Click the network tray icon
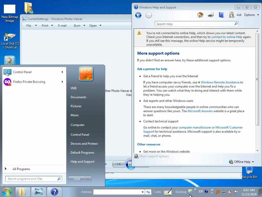Viewport: 262px width, 197px height. pyautogui.click(x=224, y=192)
